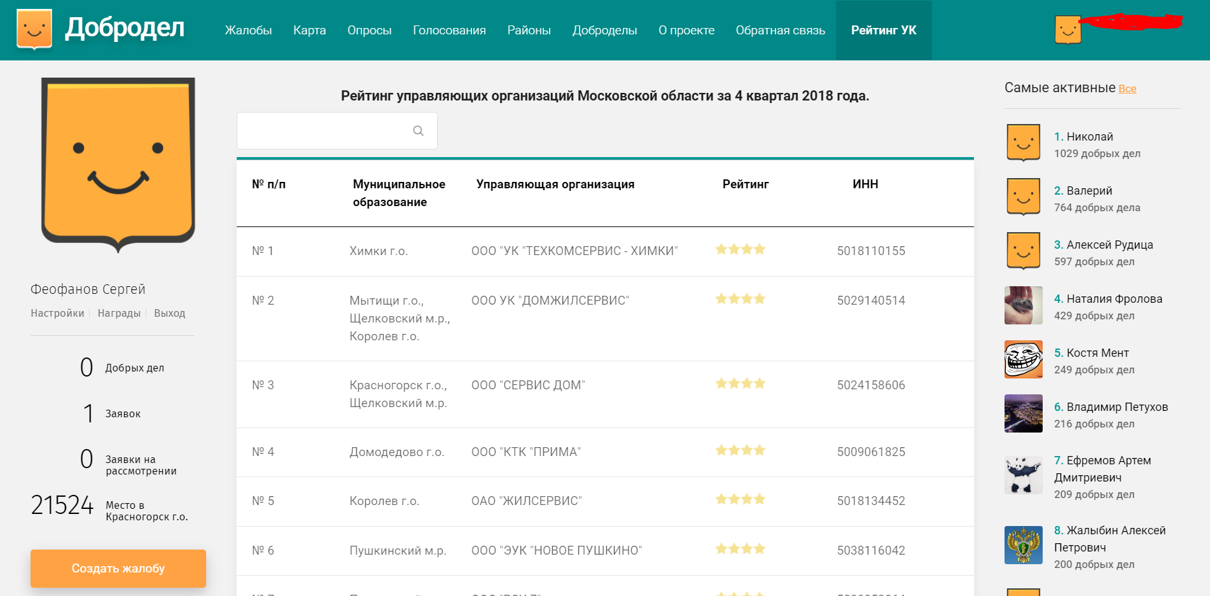1210x596 pixels.
Task: Click ООО УК "ДОМЖИЛСЕРВИС" cell
Action: pos(550,301)
